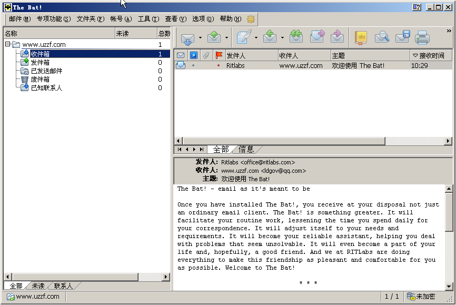Open the 文件夹(F) menu
The width and height of the screenshot is (456, 305).
click(91, 19)
